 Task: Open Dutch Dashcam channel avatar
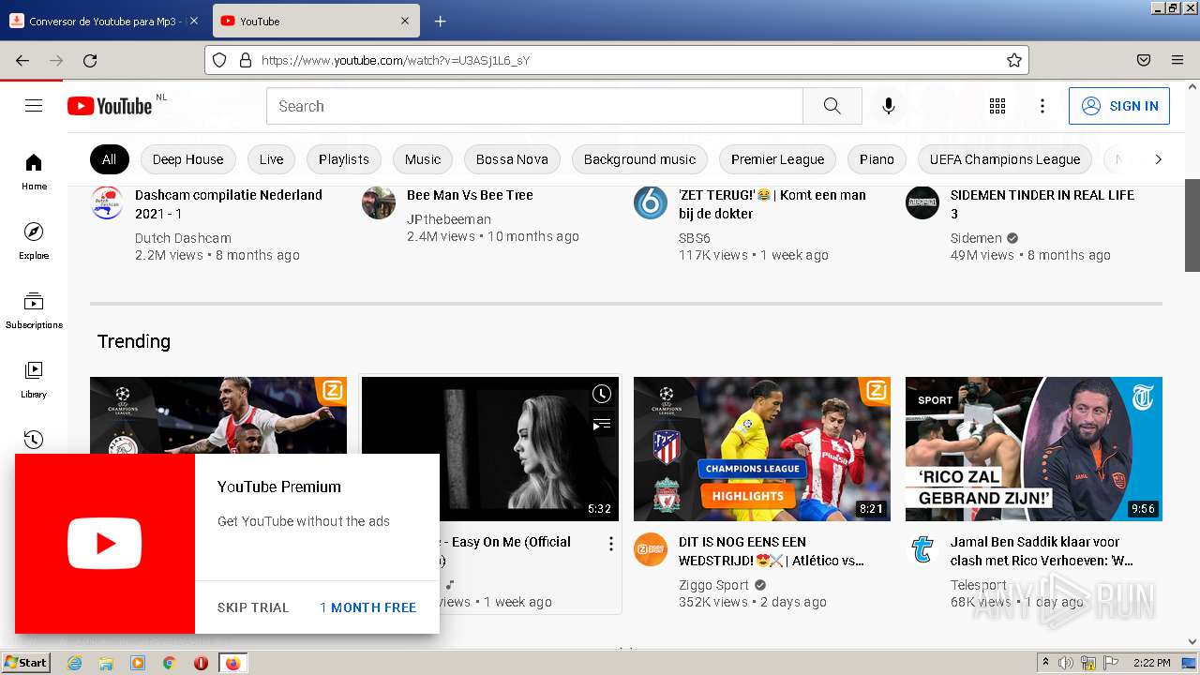tap(107, 202)
